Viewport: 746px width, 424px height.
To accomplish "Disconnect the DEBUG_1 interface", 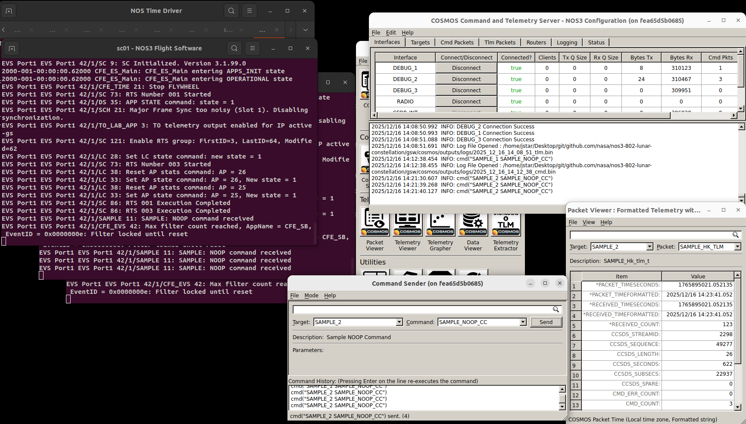I will [466, 68].
